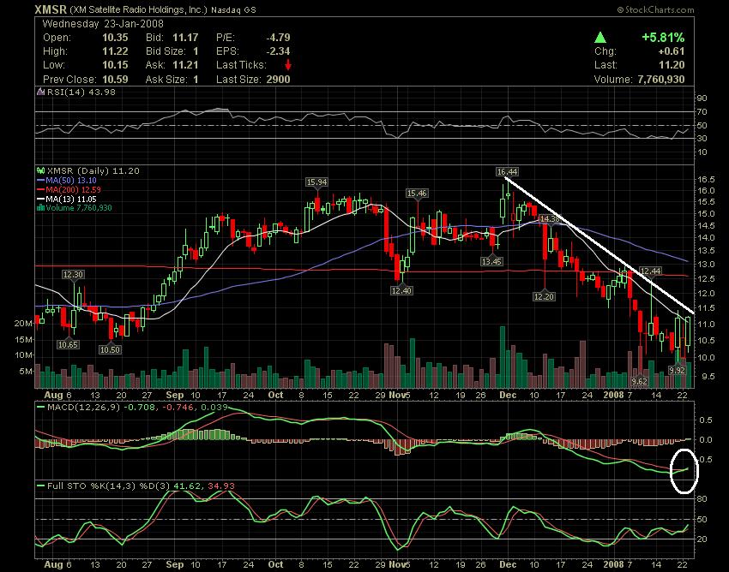Click the Chg value +0.61
This screenshot has height=572, width=729.
pyautogui.click(x=671, y=51)
